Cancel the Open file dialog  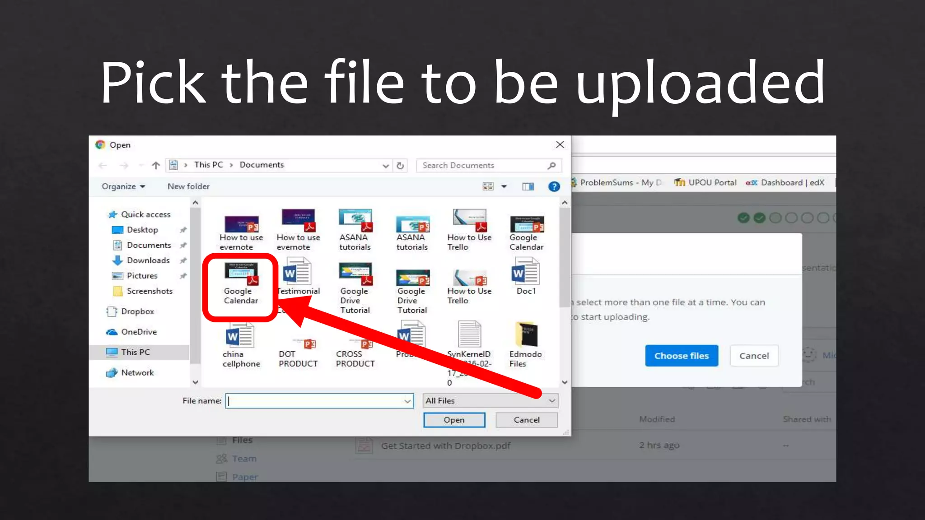coord(527,420)
